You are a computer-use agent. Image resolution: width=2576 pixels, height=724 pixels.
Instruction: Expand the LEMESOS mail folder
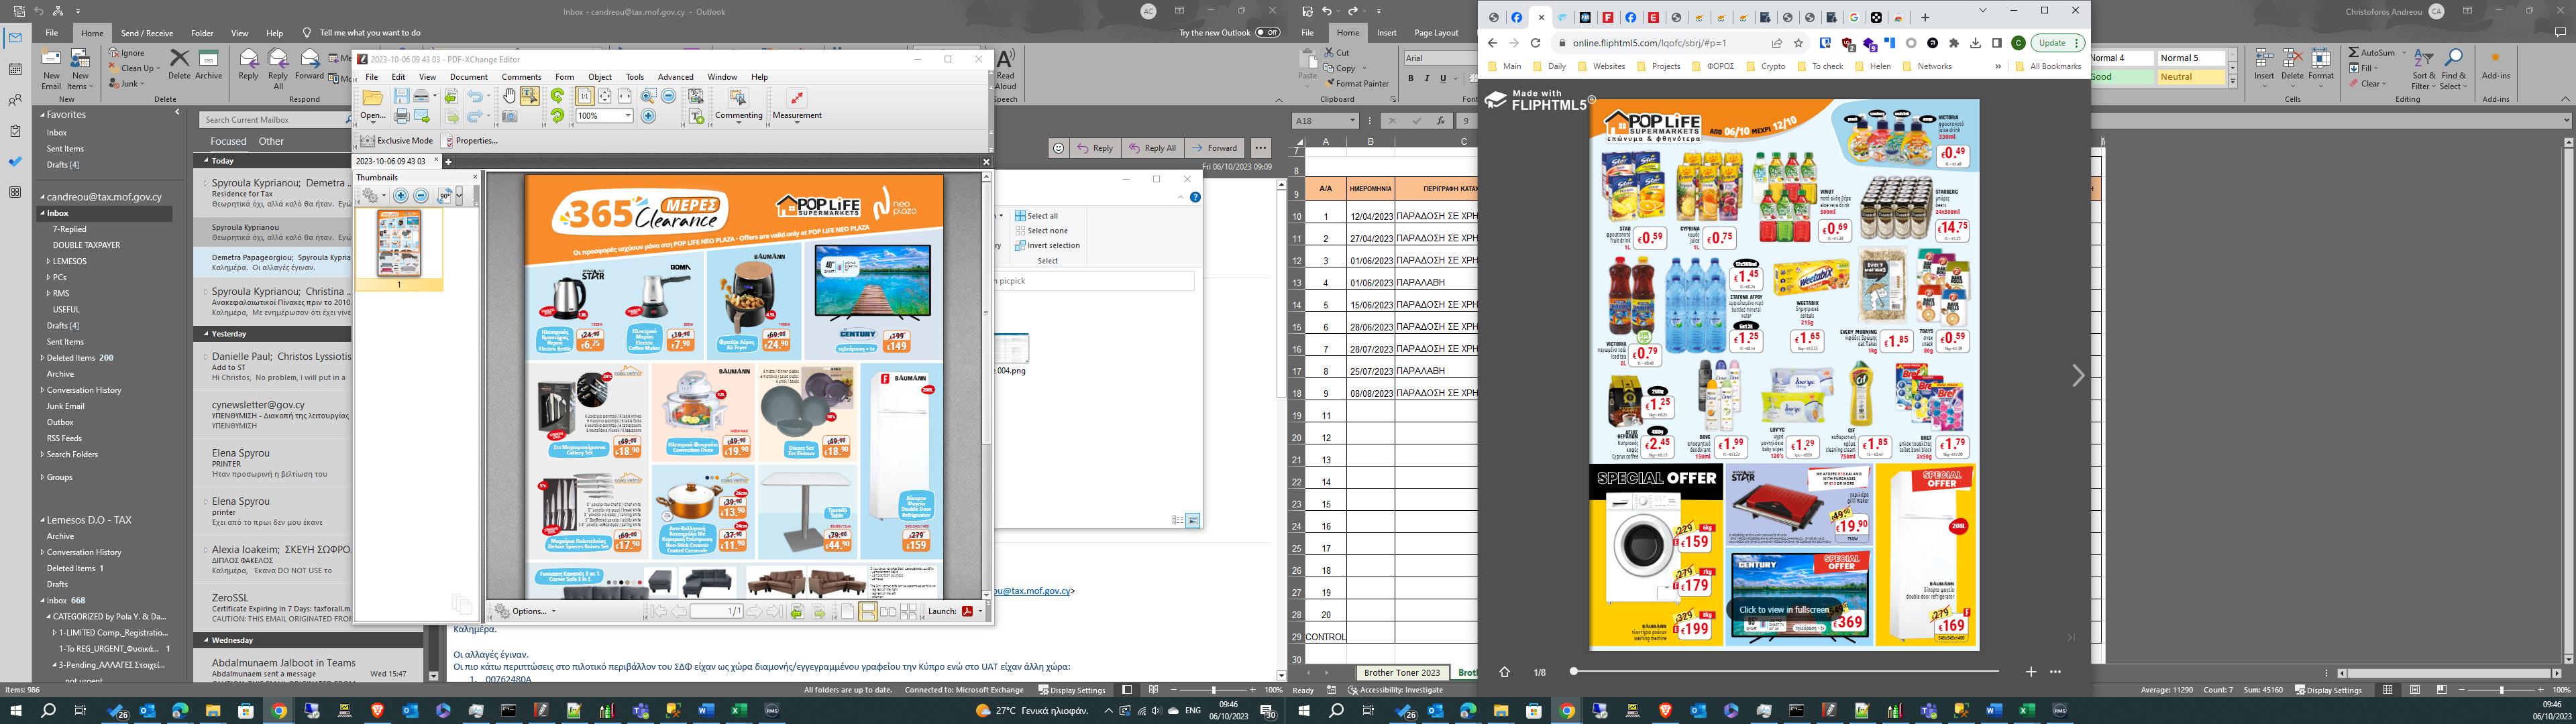(x=48, y=261)
